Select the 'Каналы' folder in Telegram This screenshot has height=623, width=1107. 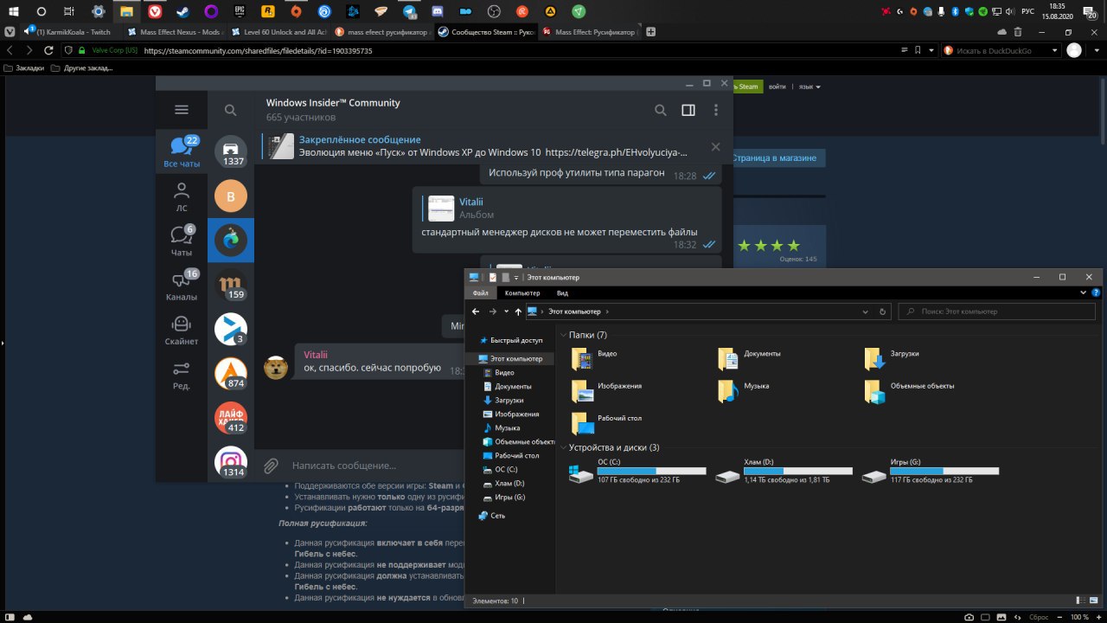pos(182,286)
